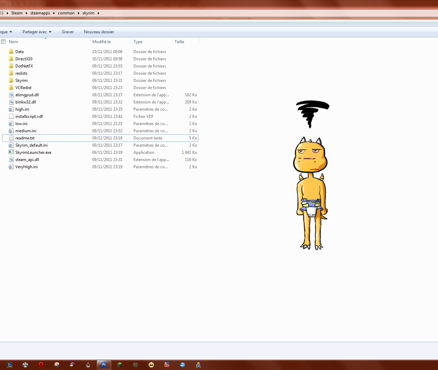Screen dimensions: 438x370
Task: Switch to Photoshop in the taskbar
Action: tap(104, 365)
